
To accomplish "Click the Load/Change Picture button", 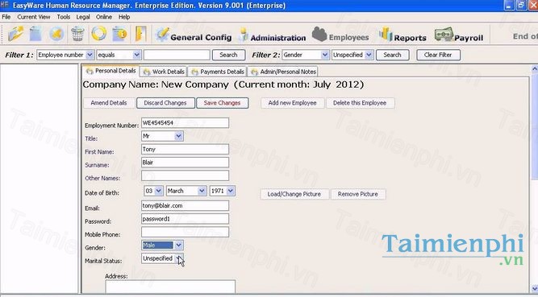I will [294, 194].
